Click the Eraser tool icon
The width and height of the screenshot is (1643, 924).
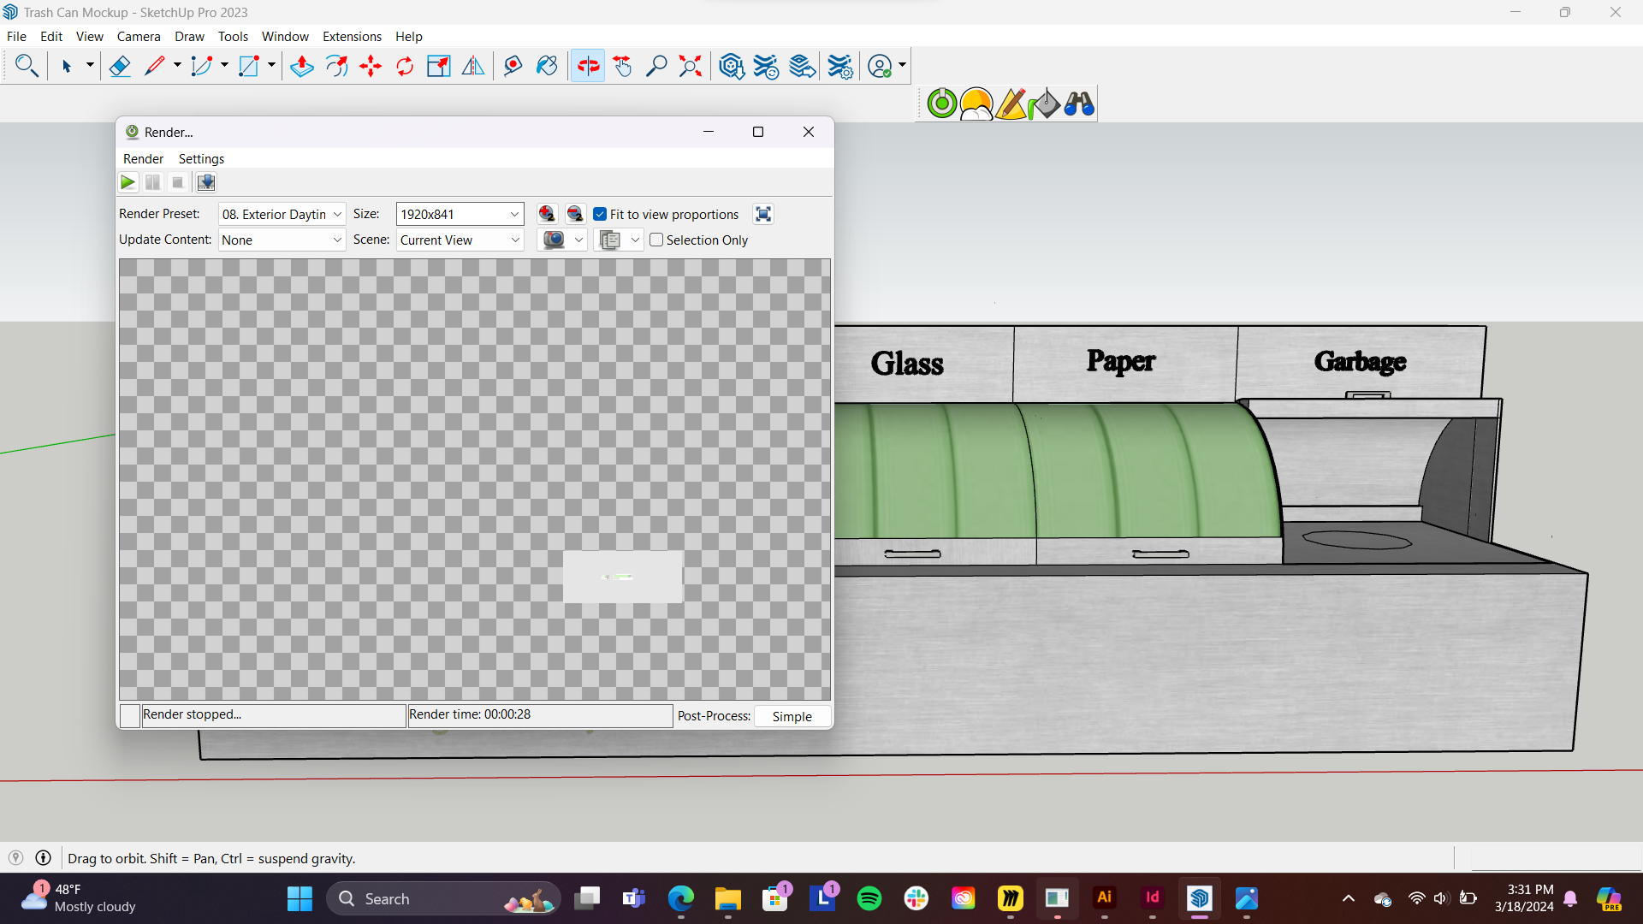click(118, 67)
